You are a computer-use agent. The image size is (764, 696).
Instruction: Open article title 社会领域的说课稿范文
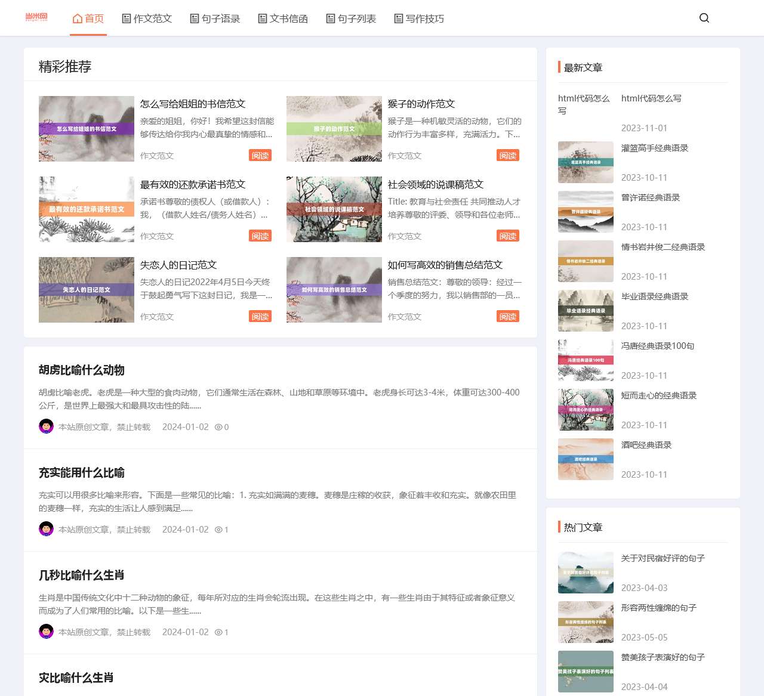tap(436, 184)
